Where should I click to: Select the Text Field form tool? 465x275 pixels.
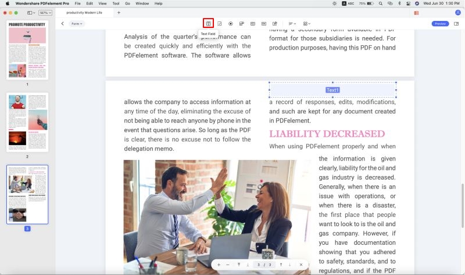click(x=209, y=23)
